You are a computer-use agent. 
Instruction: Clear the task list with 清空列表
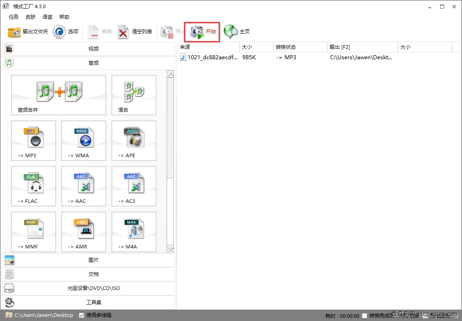pos(135,32)
